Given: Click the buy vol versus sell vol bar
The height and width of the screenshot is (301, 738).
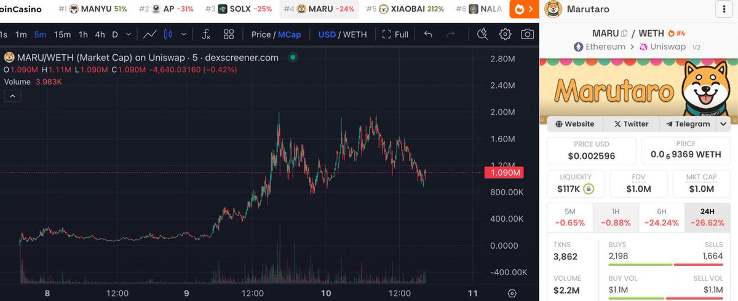Looking at the screenshot, I should [x=665, y=299].
